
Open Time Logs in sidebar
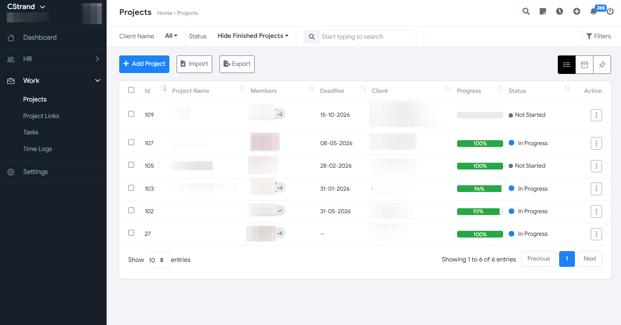click(37, 149)
